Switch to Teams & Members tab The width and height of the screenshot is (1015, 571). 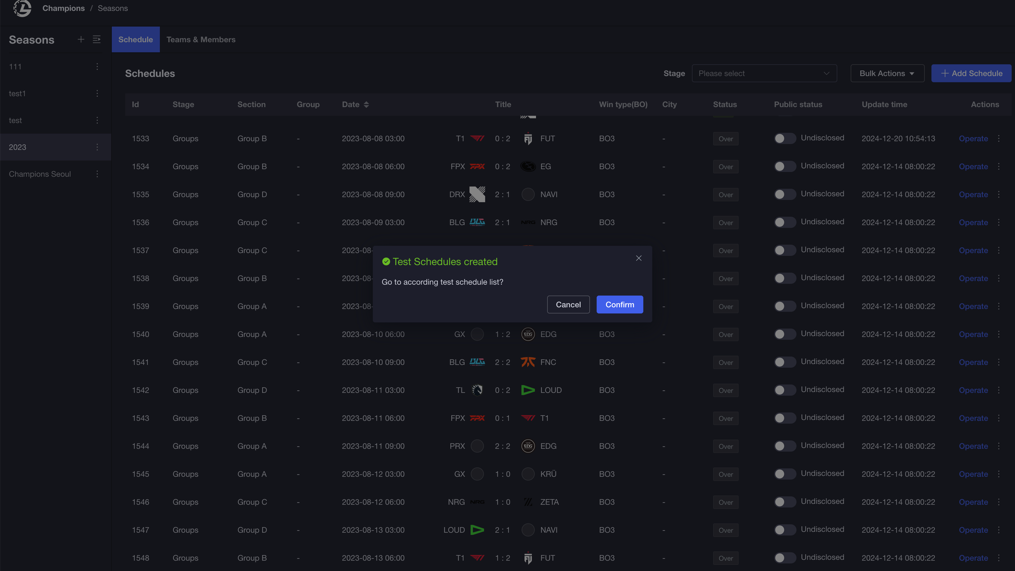point(201,39)
